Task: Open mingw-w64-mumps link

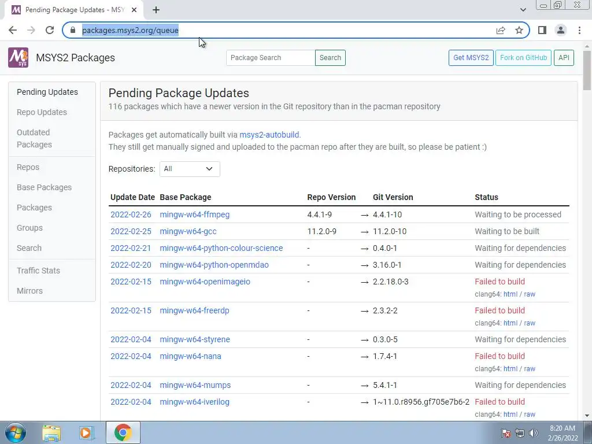Action: 195,385
